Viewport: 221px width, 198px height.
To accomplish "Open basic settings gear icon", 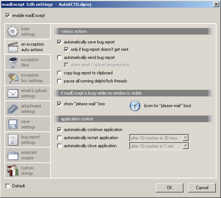I will [x=12, y=31].
